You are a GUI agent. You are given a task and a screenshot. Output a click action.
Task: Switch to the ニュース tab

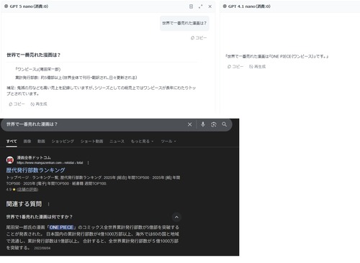click(117, 142)
